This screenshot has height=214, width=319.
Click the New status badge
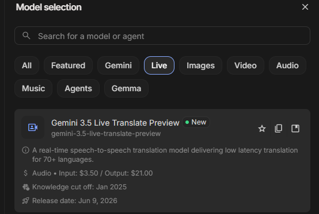point(196,122)
